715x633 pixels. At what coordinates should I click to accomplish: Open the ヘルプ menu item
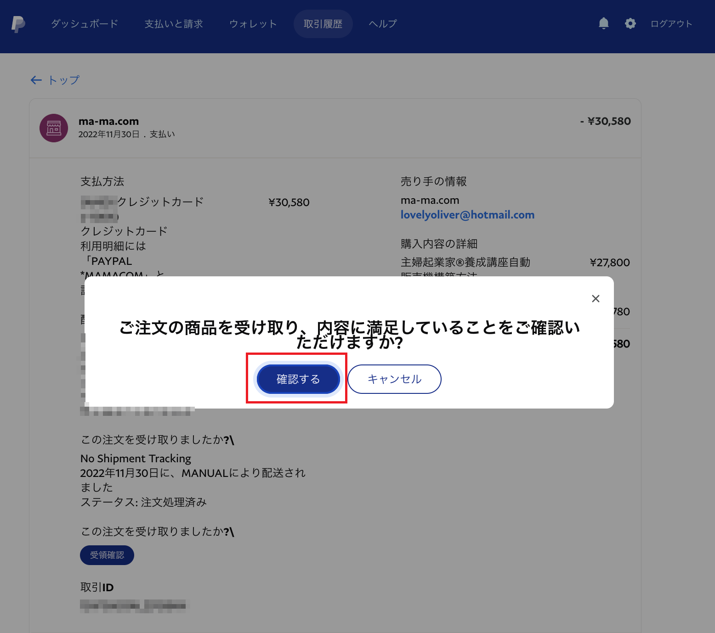(383, 24)
